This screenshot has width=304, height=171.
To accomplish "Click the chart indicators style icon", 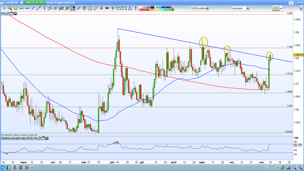I will coord(276,9).
